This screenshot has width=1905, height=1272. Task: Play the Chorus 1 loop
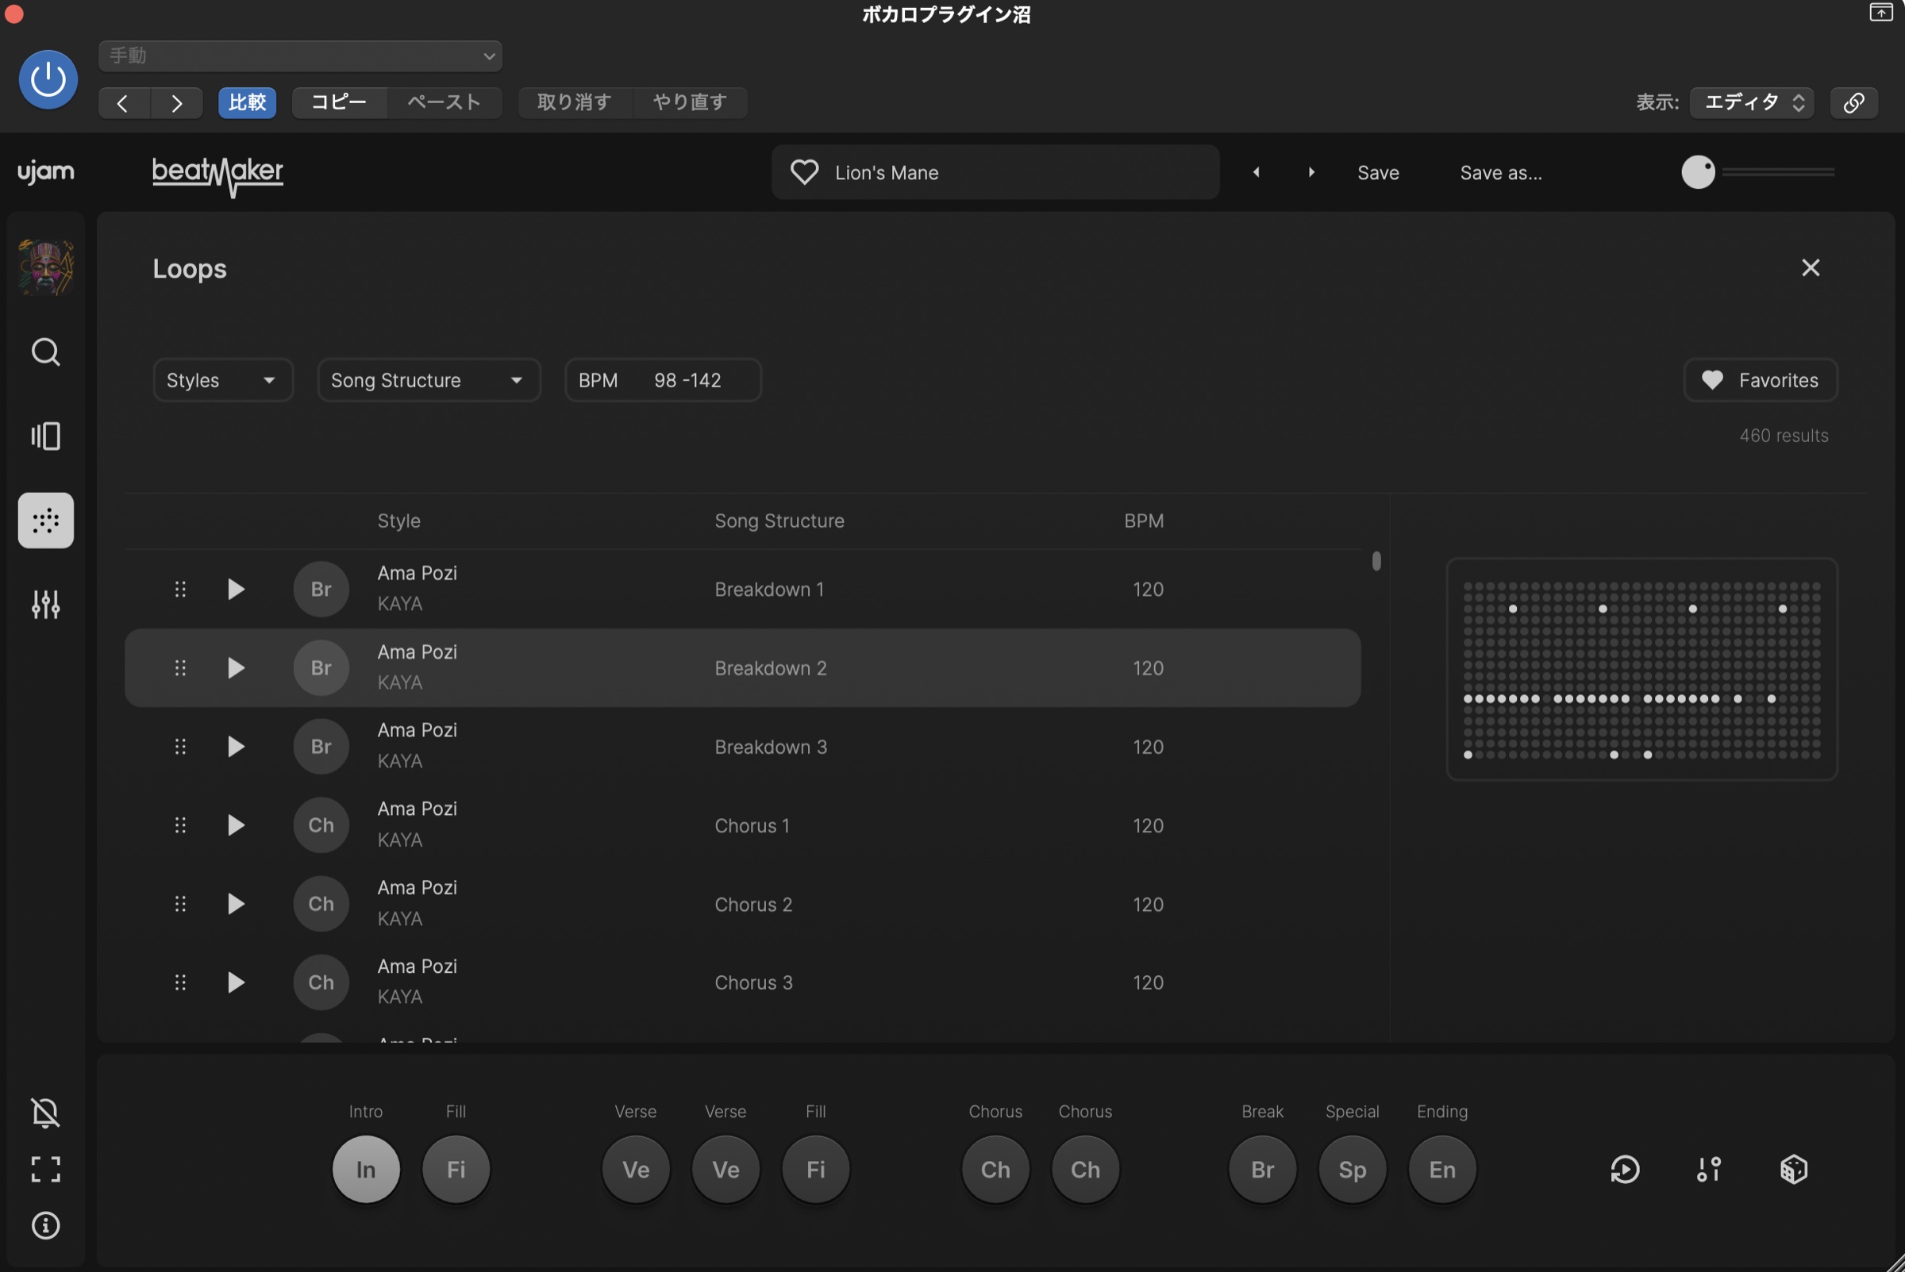click(236, 825)
